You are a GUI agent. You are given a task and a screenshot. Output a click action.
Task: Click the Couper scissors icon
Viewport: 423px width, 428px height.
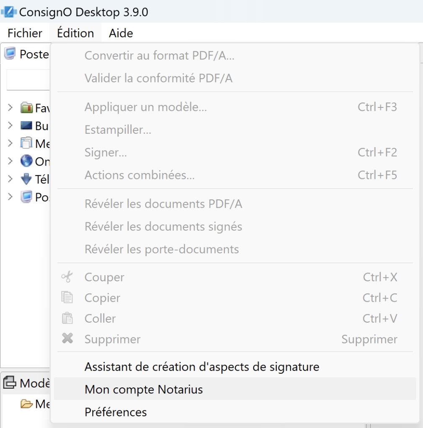coord(67,277)
